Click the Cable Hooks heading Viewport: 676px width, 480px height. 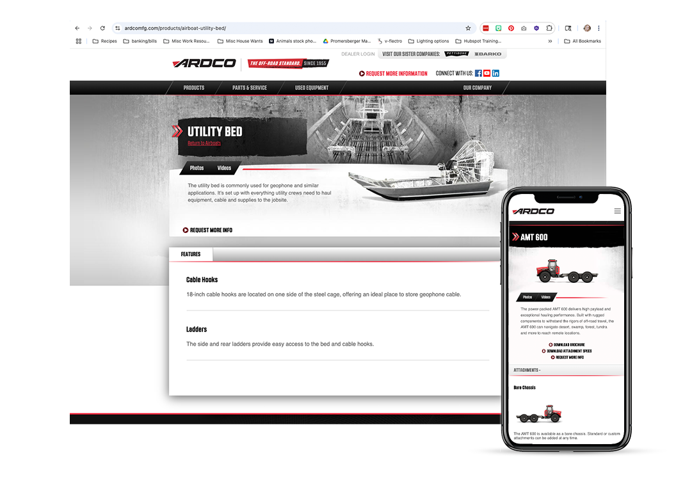pos(202,280)
